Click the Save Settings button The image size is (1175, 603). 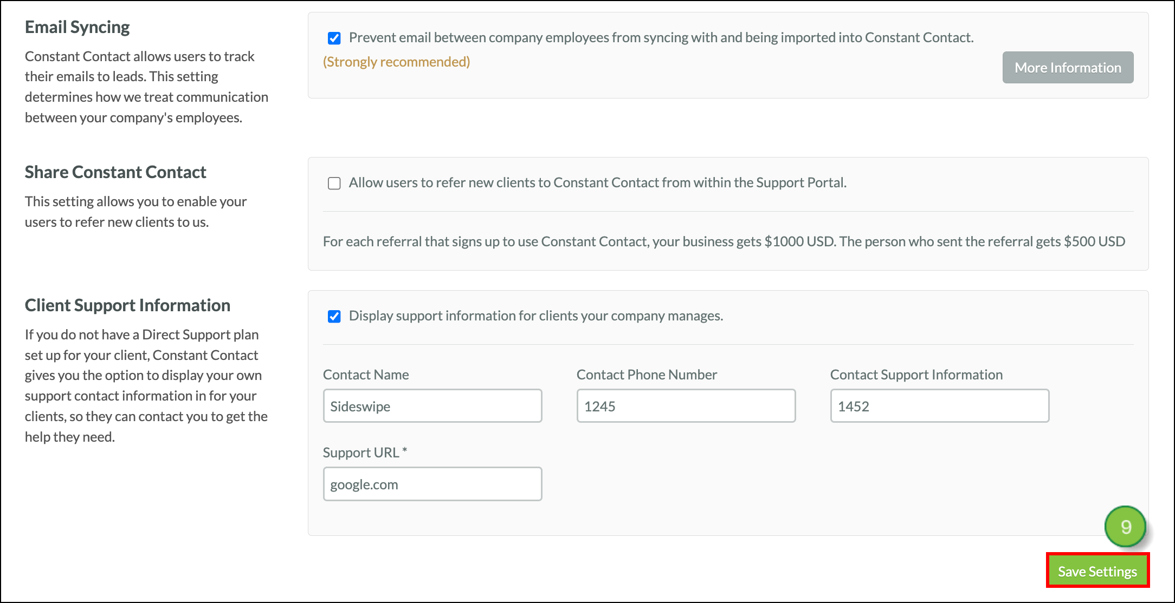pyautogui.click(x=1097, y=571)
